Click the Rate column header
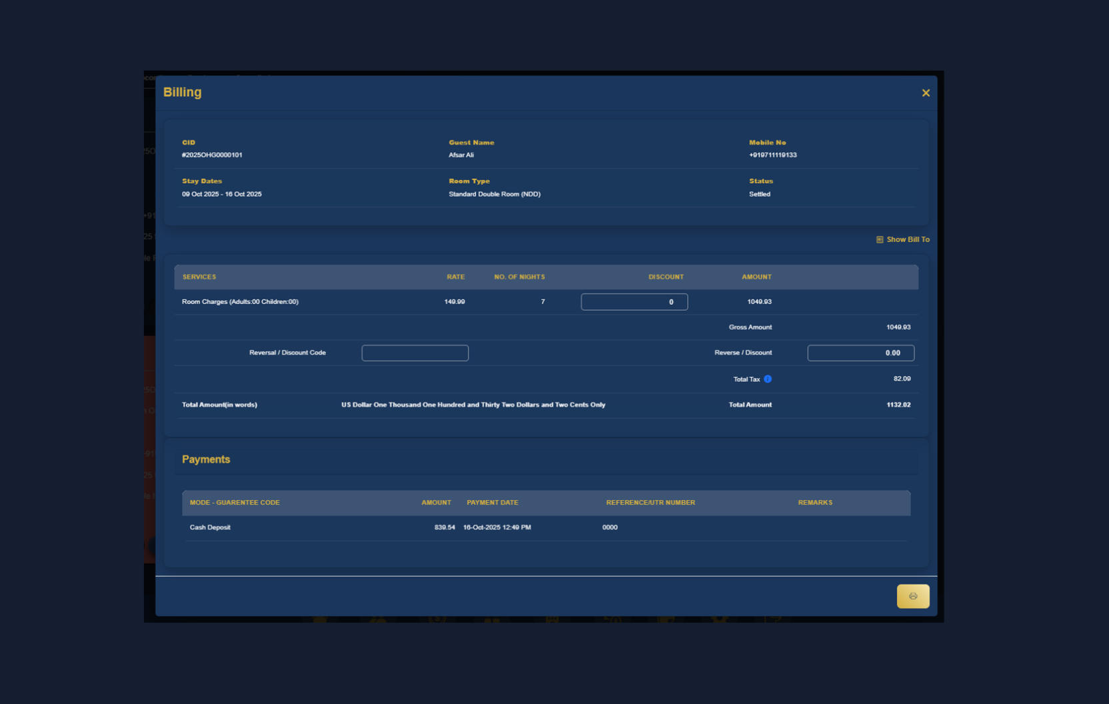This screenshot has width=1109, height=704. (455, 277)
